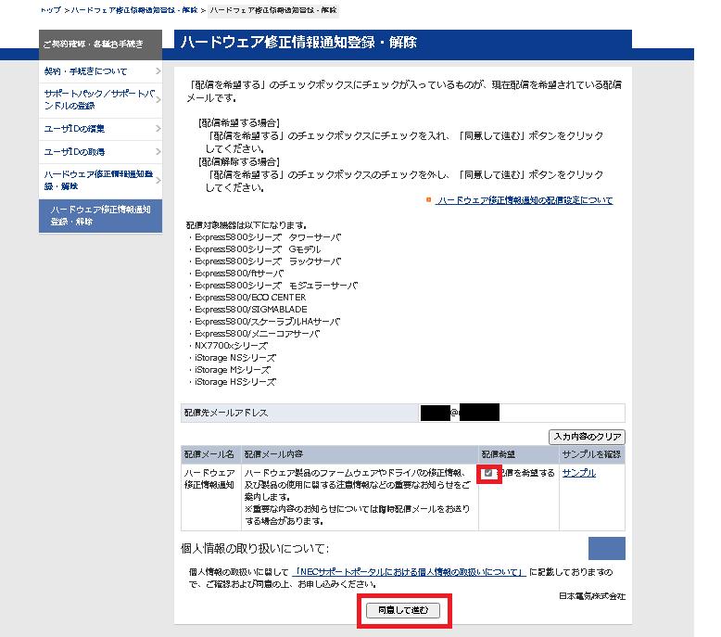
Task: Click the 同意して進む button
Action: click(403, 610)
